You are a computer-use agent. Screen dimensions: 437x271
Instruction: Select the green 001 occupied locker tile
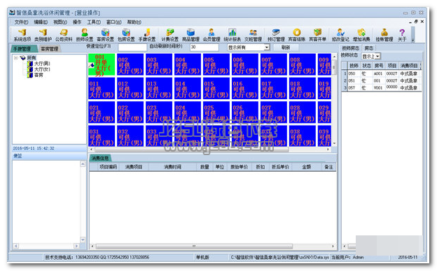(102, 64)
